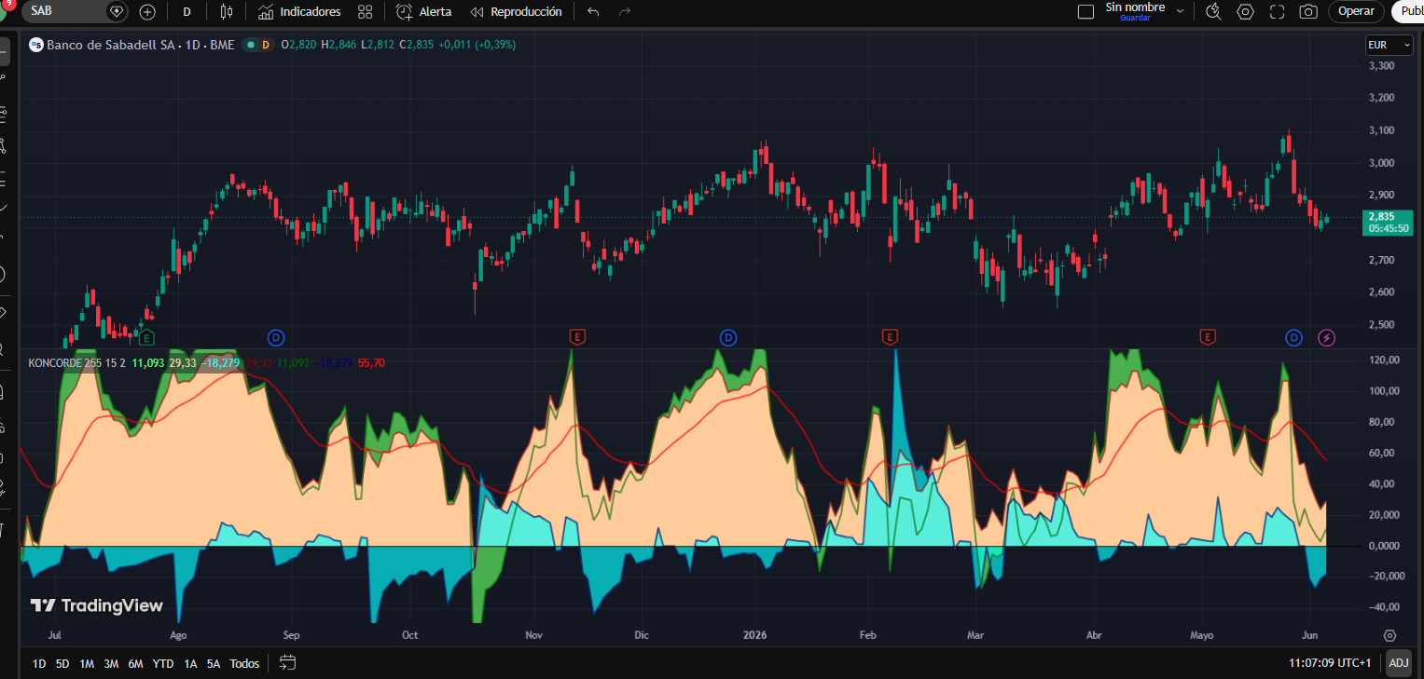Select the 1M time range
The image size is (1424, 679).
coord(87,664)
